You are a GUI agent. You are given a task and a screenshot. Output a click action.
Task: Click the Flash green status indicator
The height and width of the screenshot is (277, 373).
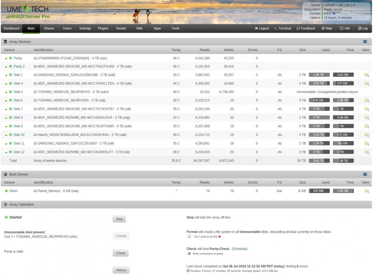pyautogui.click(x=6, y=191)
